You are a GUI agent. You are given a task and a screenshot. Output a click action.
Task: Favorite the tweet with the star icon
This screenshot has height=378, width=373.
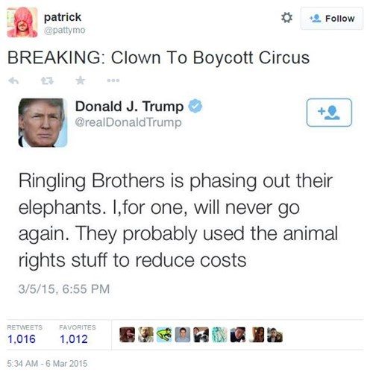coord(81,81)
